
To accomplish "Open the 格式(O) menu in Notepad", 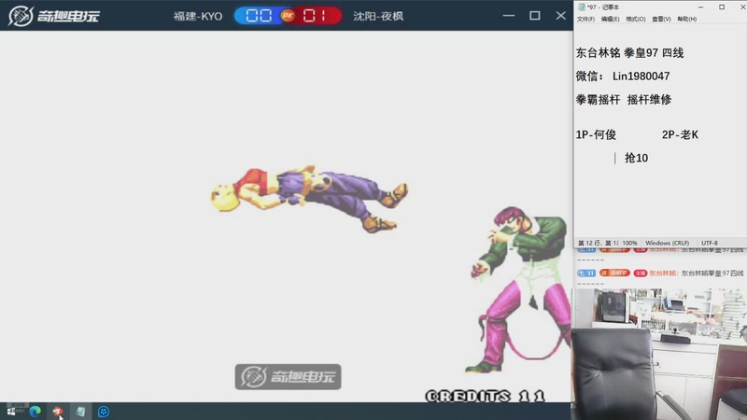I will point(636,19).
